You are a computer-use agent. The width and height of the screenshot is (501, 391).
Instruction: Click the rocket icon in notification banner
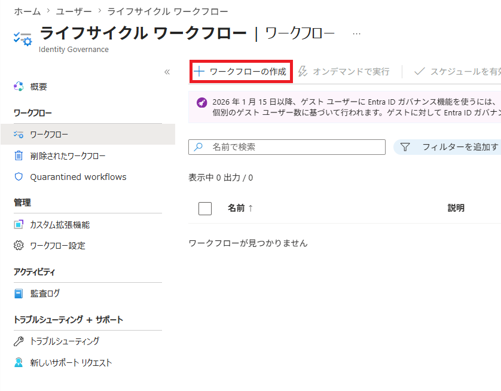pos(201,103)
